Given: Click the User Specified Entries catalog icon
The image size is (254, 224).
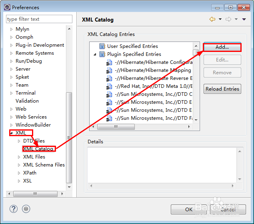Looking at the screenshot, I should coord(102,46).
